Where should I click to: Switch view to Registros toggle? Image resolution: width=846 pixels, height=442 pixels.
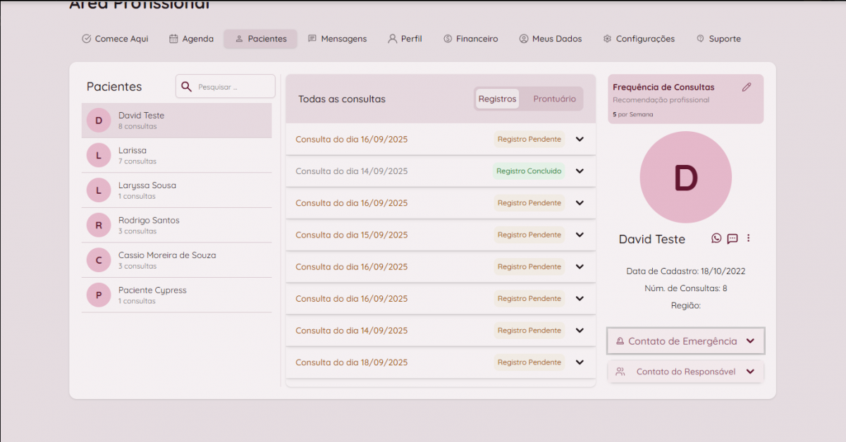coord(497,99)
